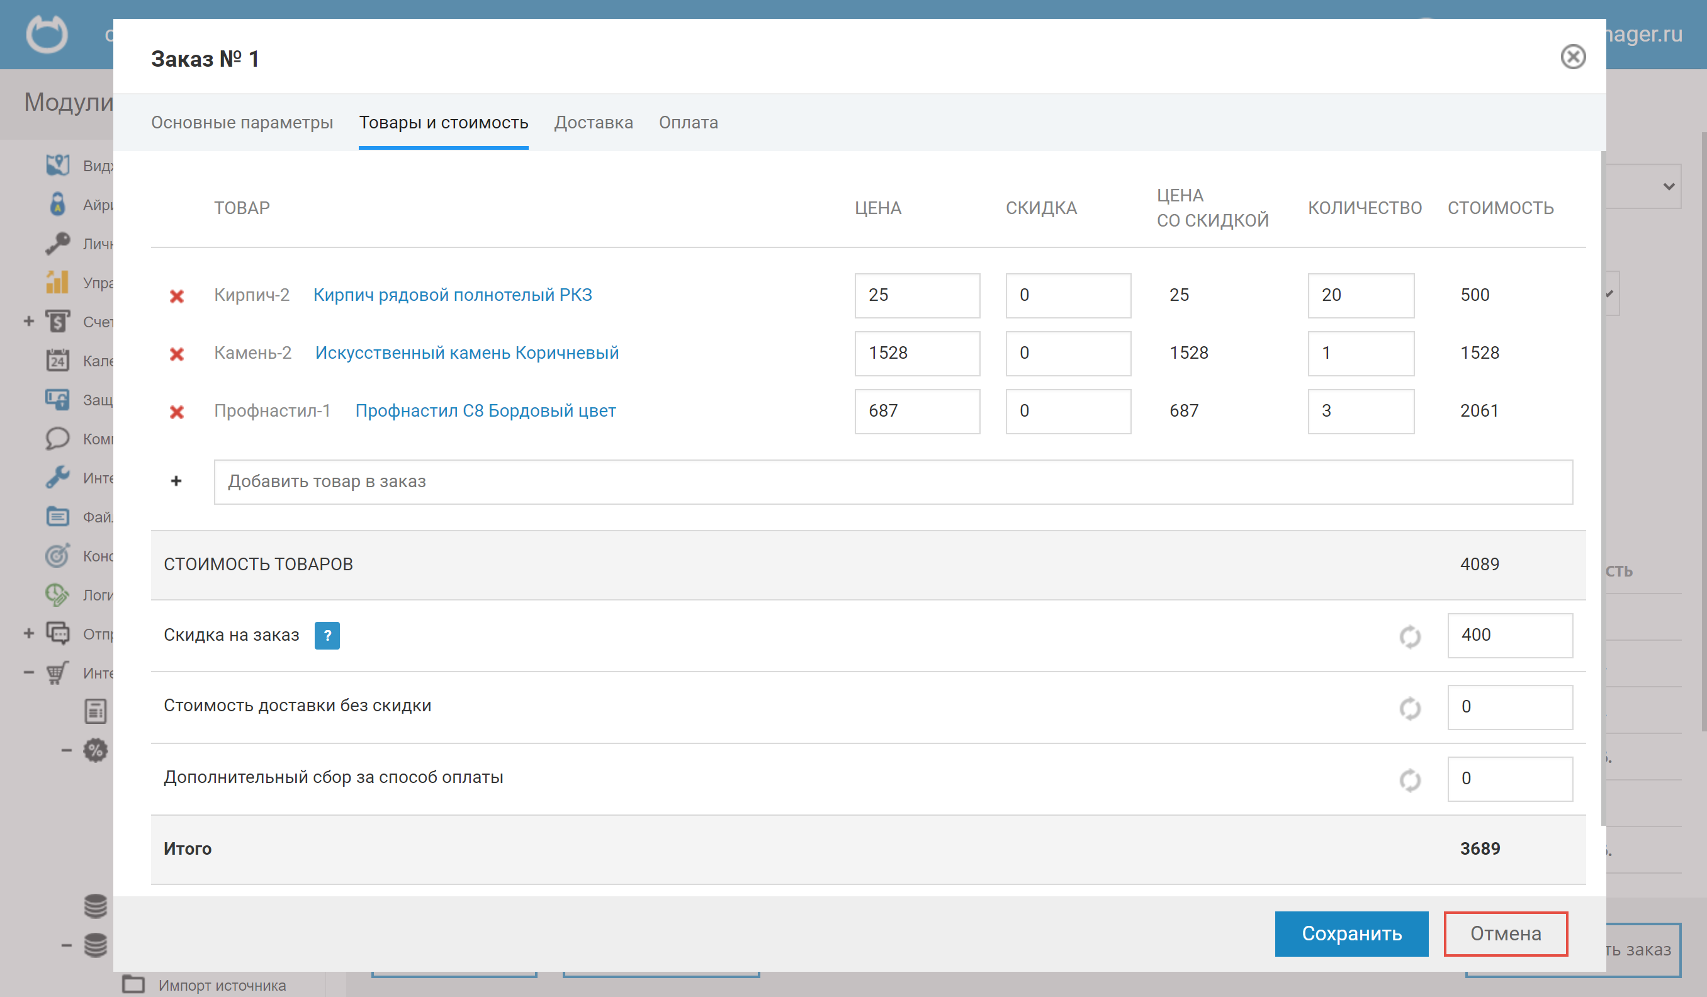Remove the Кирпич-2 product row
Image resolution: width=1707 pixels, height=997 pixels.
177,296
